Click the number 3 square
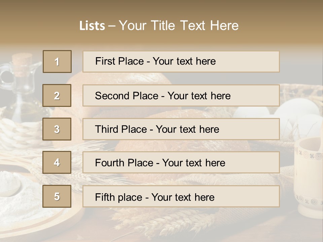The height and width of the screenshot is (242, 323). point(57,129)
